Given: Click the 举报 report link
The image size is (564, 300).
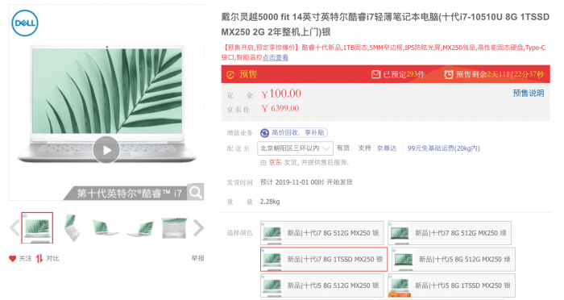Looking at the screenshot, I should (x=198, y=258).
